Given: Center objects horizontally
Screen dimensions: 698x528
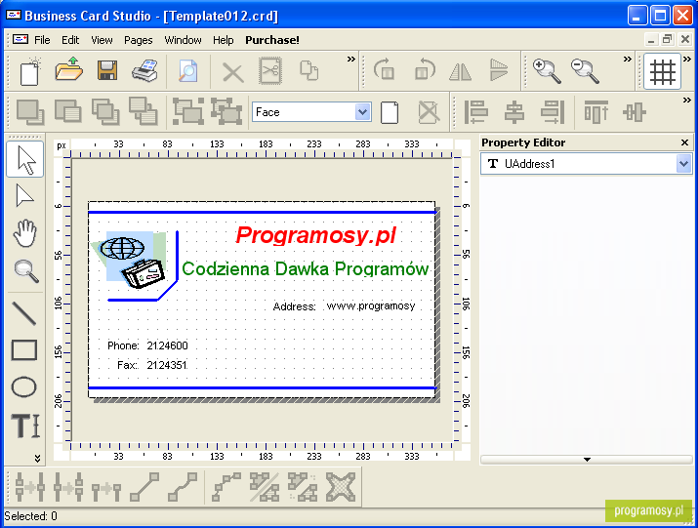Looking at the screenshot, I should [514, 111].
